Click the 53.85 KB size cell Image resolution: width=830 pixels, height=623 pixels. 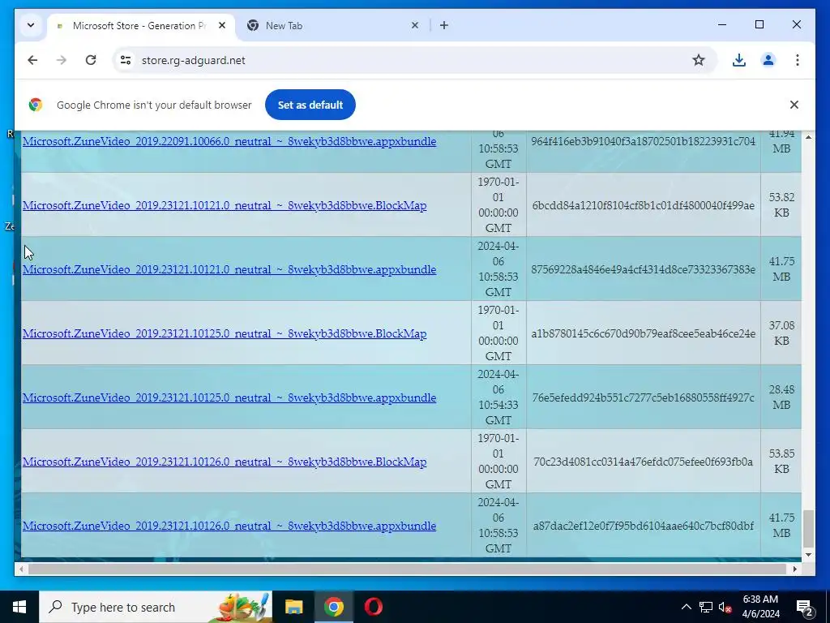pyautogui.click(x=781, y=462)
